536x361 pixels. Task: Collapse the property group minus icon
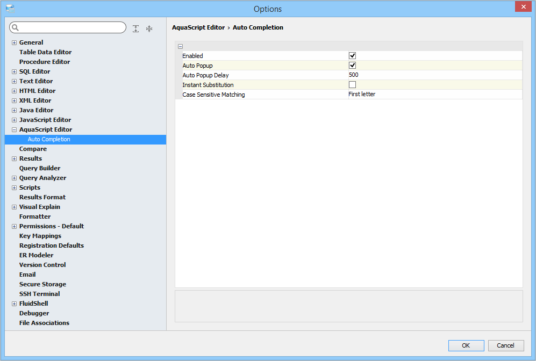pyautogui.click(x=181, y=46)
